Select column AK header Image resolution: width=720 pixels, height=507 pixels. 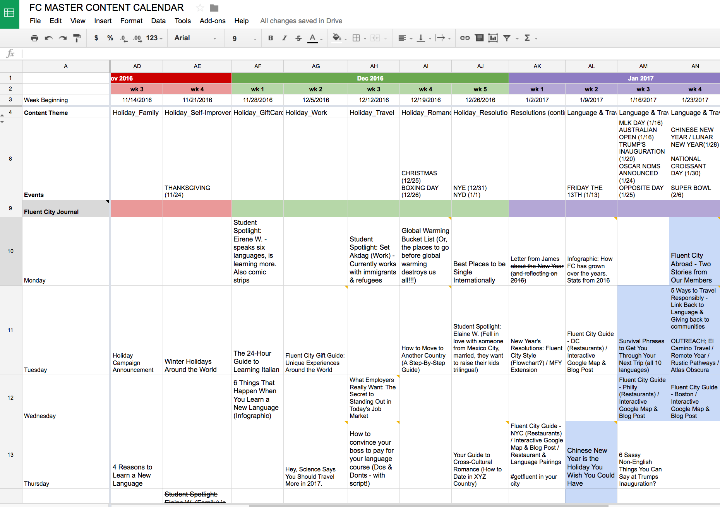(537, 66)
